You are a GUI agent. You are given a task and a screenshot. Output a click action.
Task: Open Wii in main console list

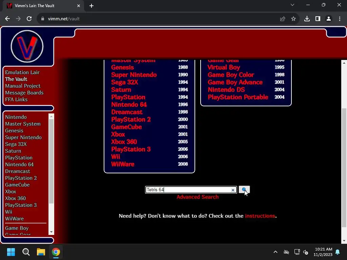pos(116,156)
